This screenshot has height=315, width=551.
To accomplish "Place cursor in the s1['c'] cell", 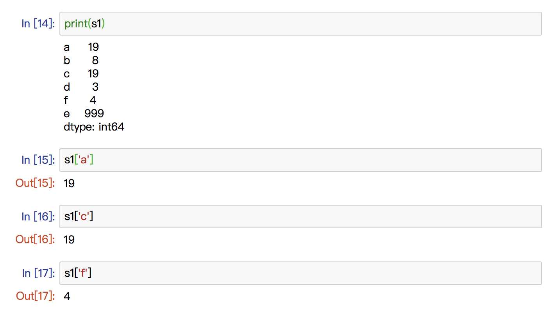I will (301, 217).
